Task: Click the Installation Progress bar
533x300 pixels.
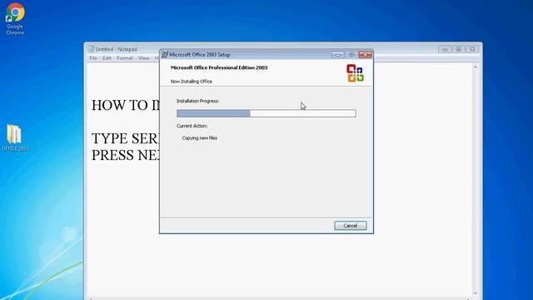Action: [x=266, y=113]
